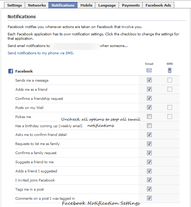Uncheck email for 'Sends me a message'
The image size is (191, 207).
(x=149, y=80)
